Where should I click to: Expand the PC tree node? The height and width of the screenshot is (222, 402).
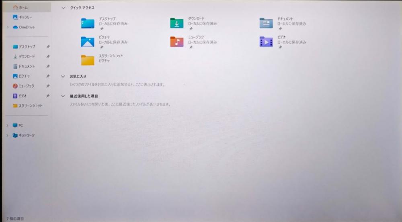[x=8, y=125]
